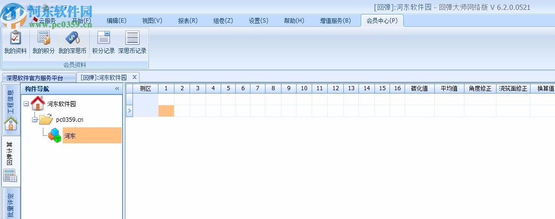Collapse the pc0359.cn tree node
Image resolution: width=555 pixels, height=219 pixels.
click(x=35, y=119)
